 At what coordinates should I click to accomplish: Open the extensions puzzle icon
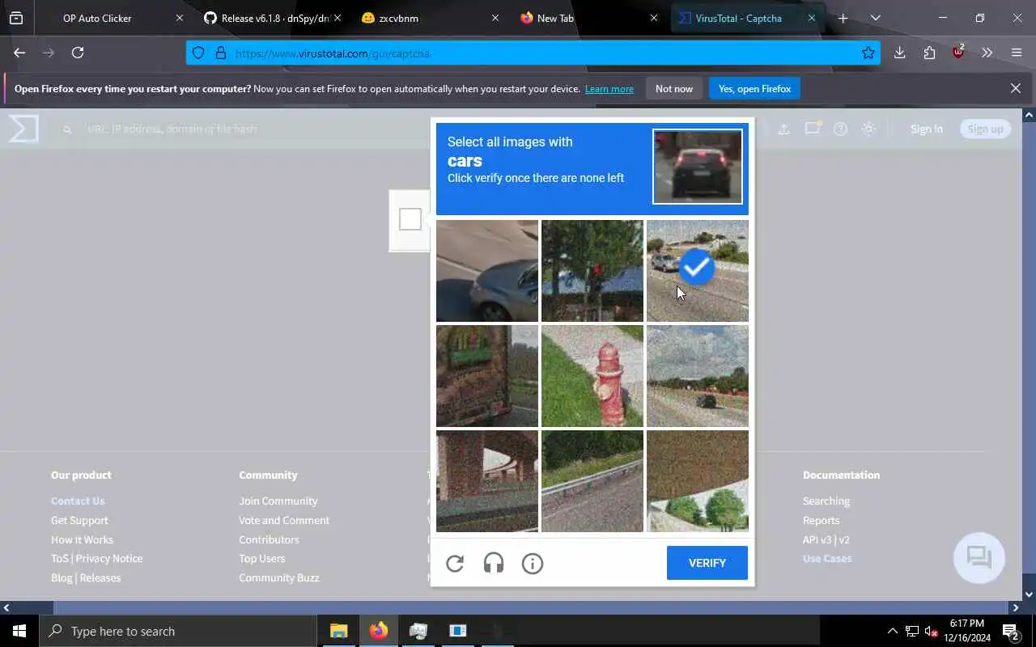point(929,53)
